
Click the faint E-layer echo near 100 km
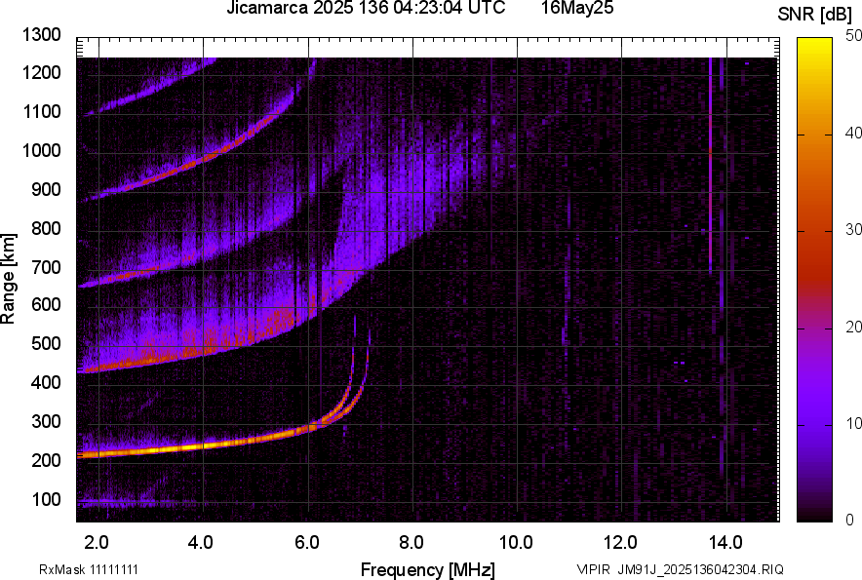coord(127,502)
